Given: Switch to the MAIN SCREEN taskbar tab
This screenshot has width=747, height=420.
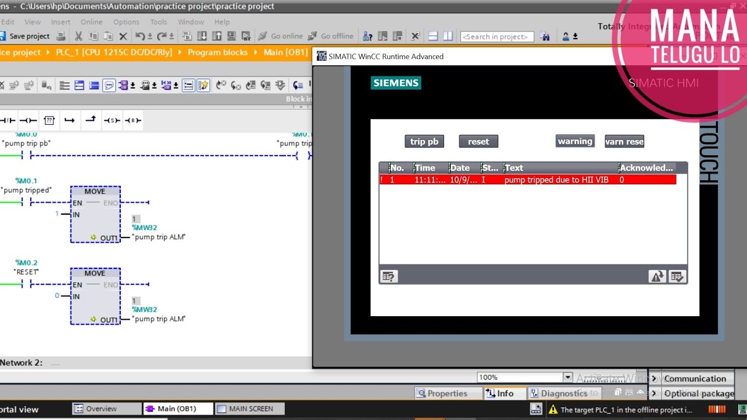Looking at the screenshot, I should tap(250, 409).
